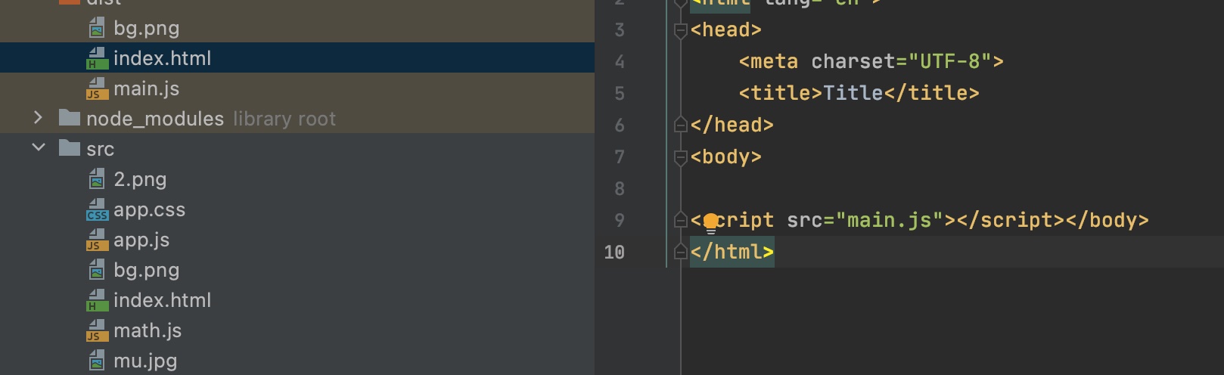
Task: Click the opening <body> tag text
Action: 726,157
